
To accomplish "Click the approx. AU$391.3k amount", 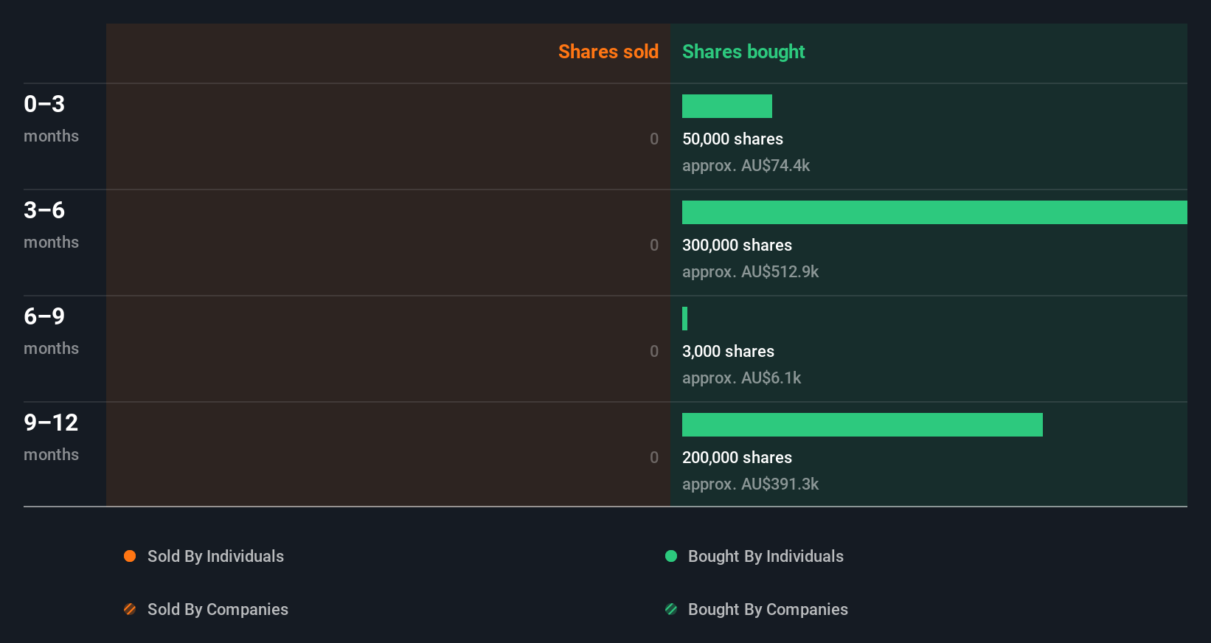I will [750, 484].
